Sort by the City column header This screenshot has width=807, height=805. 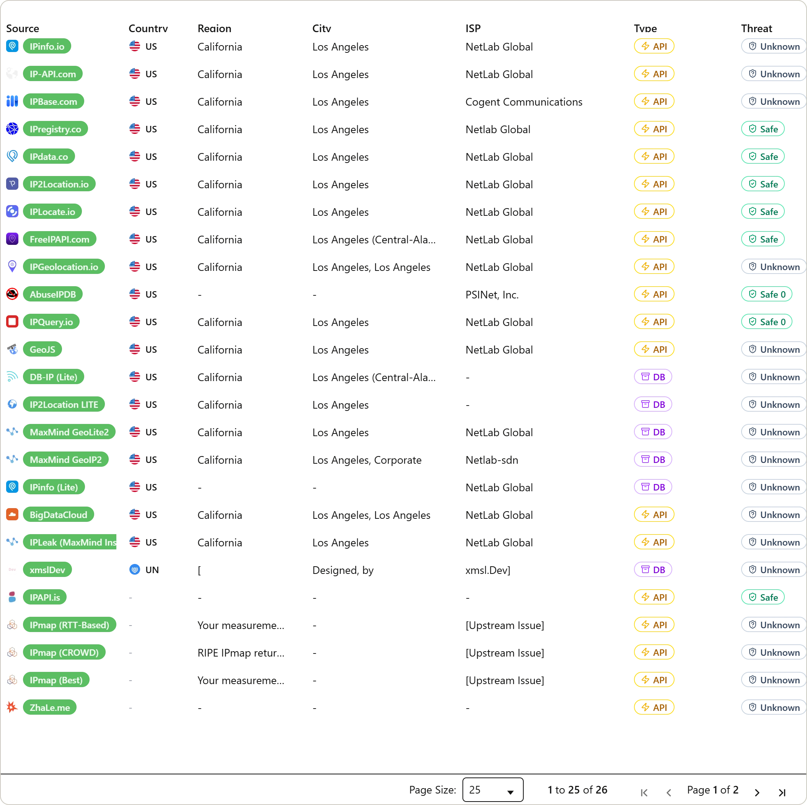pyautogui.click(x=322, y=28)
